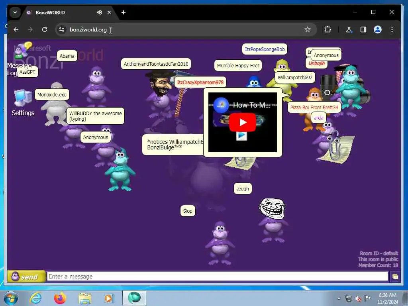The width and height of the screenshot is (408, 306).
Task: Play the YouTube video in speech bubble
Action: (x=242, y=122)
